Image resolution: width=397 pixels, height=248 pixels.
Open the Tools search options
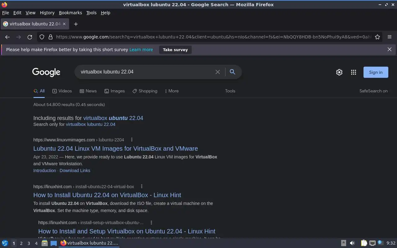point(230,91)
